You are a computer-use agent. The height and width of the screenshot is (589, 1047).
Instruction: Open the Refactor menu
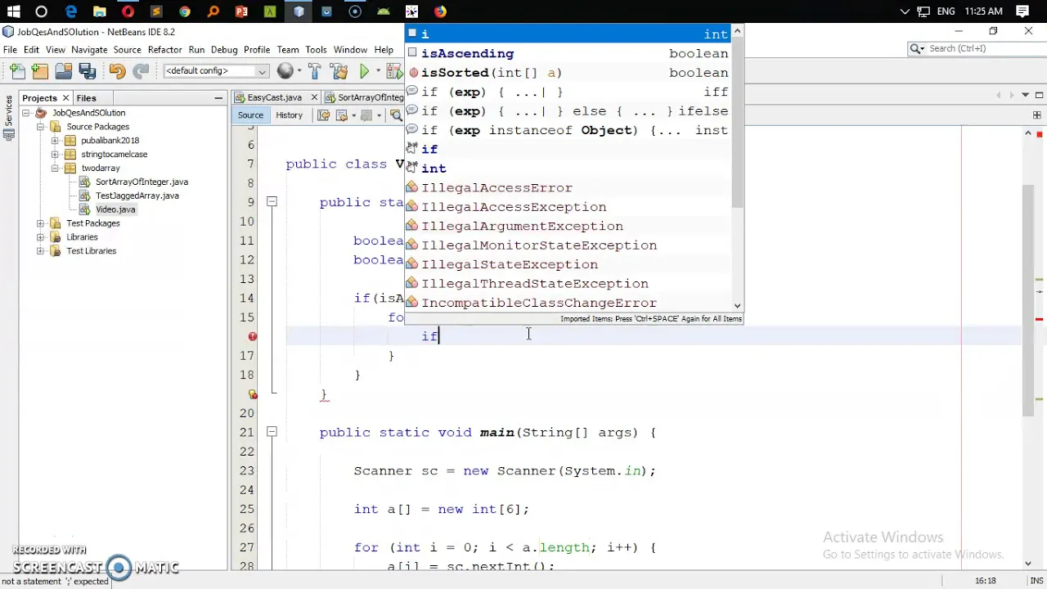(x=164, y=50)
